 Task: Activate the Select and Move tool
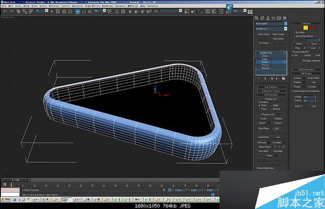78,11
